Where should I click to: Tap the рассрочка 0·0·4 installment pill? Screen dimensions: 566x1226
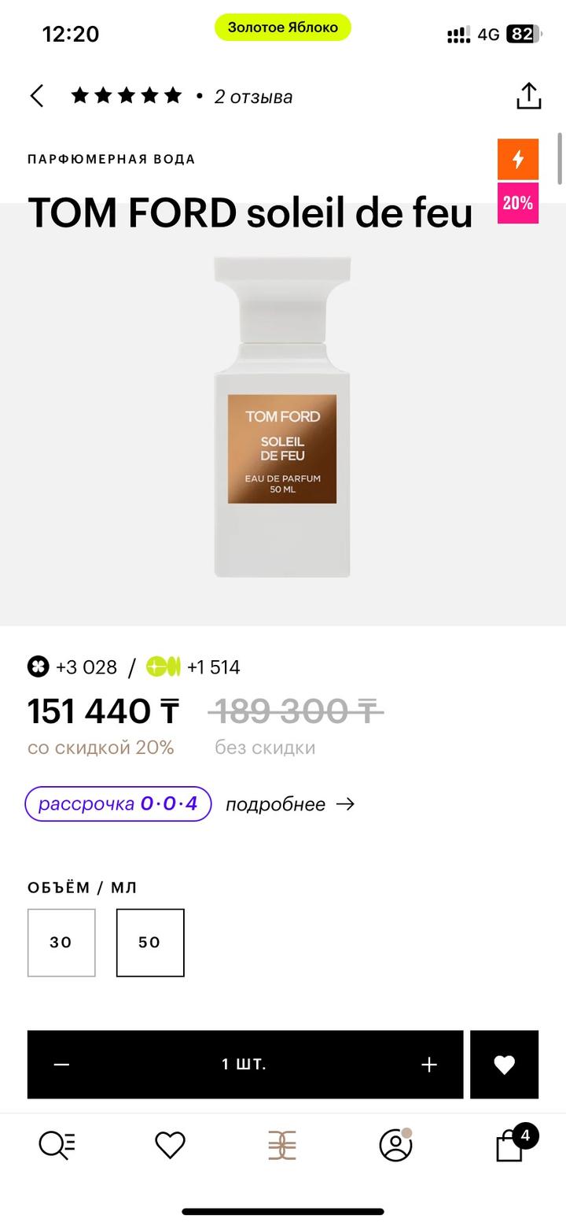[x=118, y=804]
